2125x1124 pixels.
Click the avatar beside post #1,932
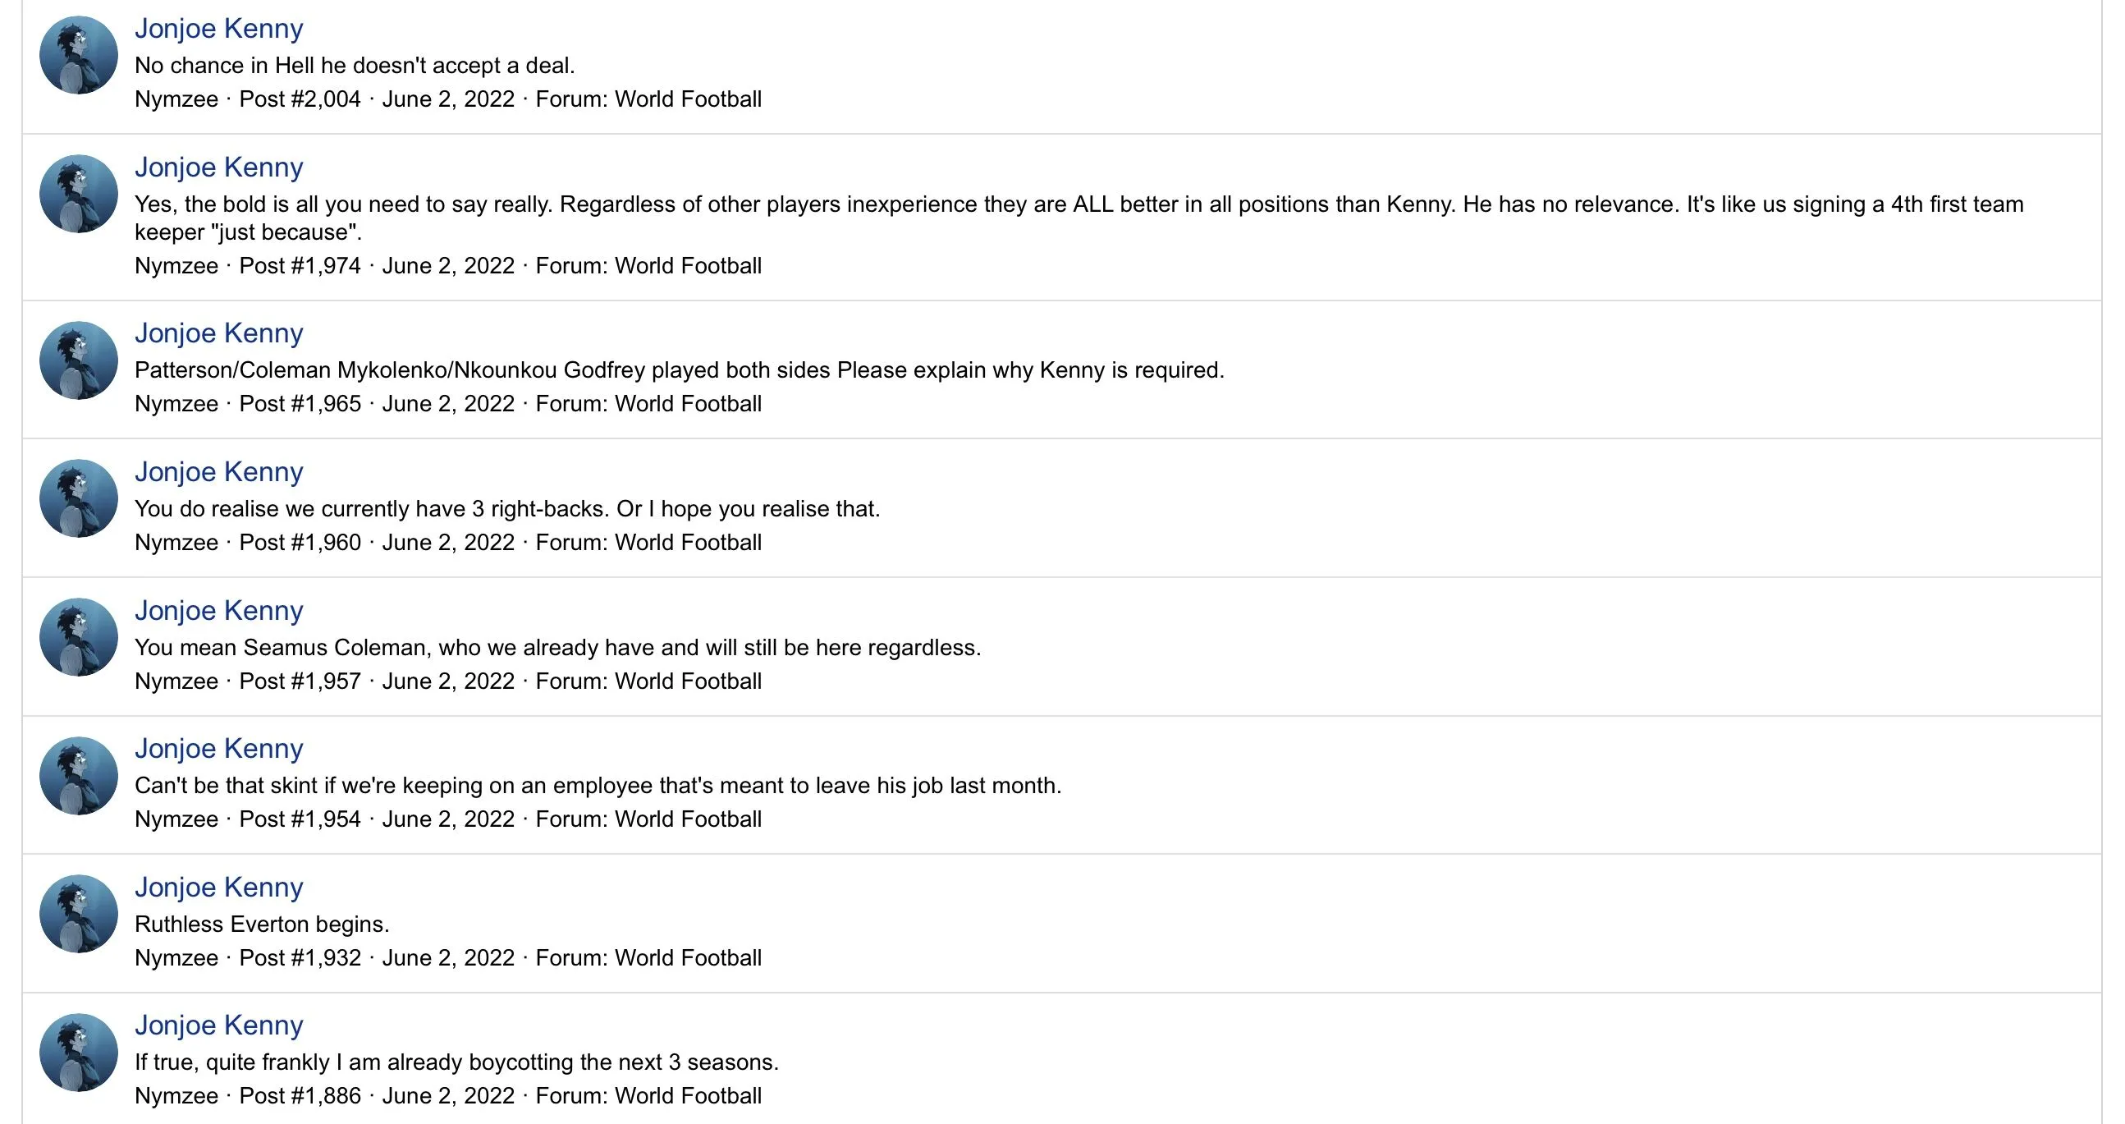point(78,914)
